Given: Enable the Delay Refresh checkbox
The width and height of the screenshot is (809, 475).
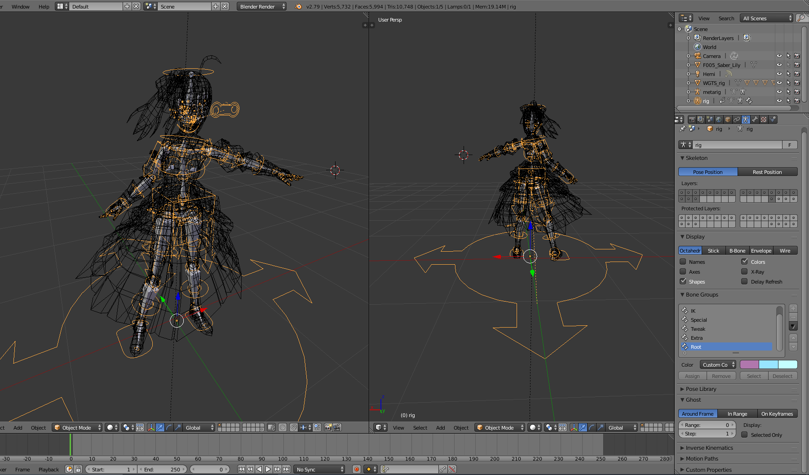Looking at the screenshot, I should [x=744, y=281].
